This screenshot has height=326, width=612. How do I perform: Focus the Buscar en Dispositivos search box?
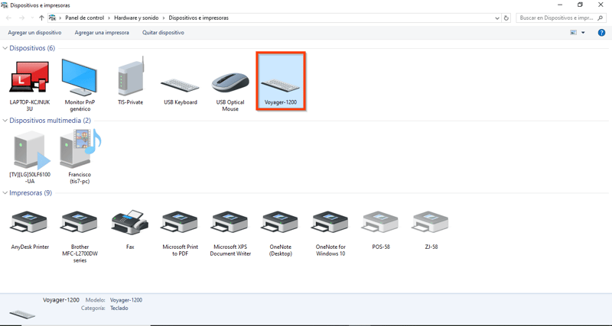(x=561, y=18)
